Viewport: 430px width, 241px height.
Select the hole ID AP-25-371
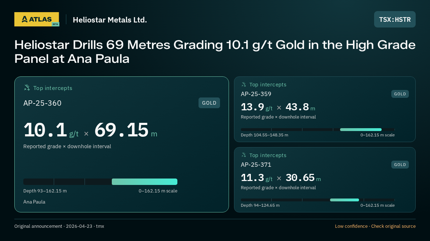256,165
